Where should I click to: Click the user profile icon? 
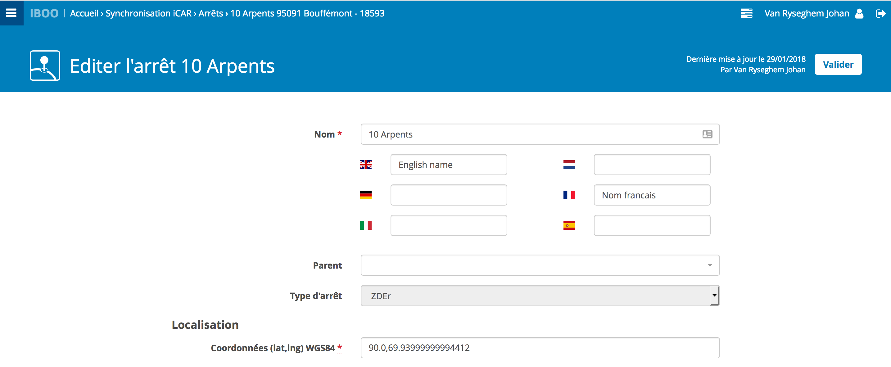[859, 13]
